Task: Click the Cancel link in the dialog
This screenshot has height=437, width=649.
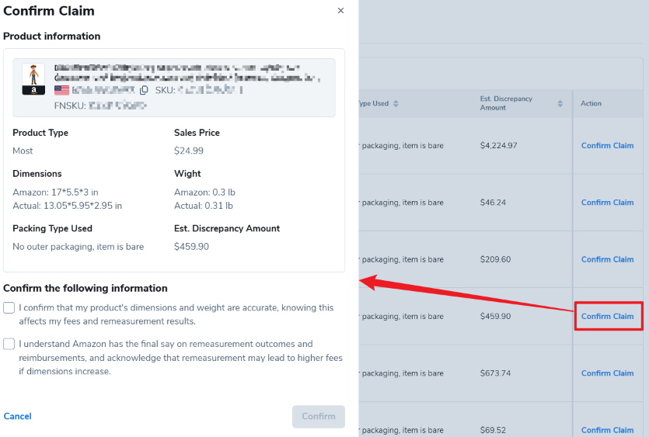Action: pos(17,416)
